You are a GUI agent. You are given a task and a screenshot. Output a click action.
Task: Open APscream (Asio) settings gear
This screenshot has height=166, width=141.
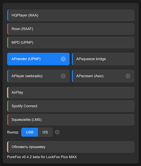coord(128,76)
